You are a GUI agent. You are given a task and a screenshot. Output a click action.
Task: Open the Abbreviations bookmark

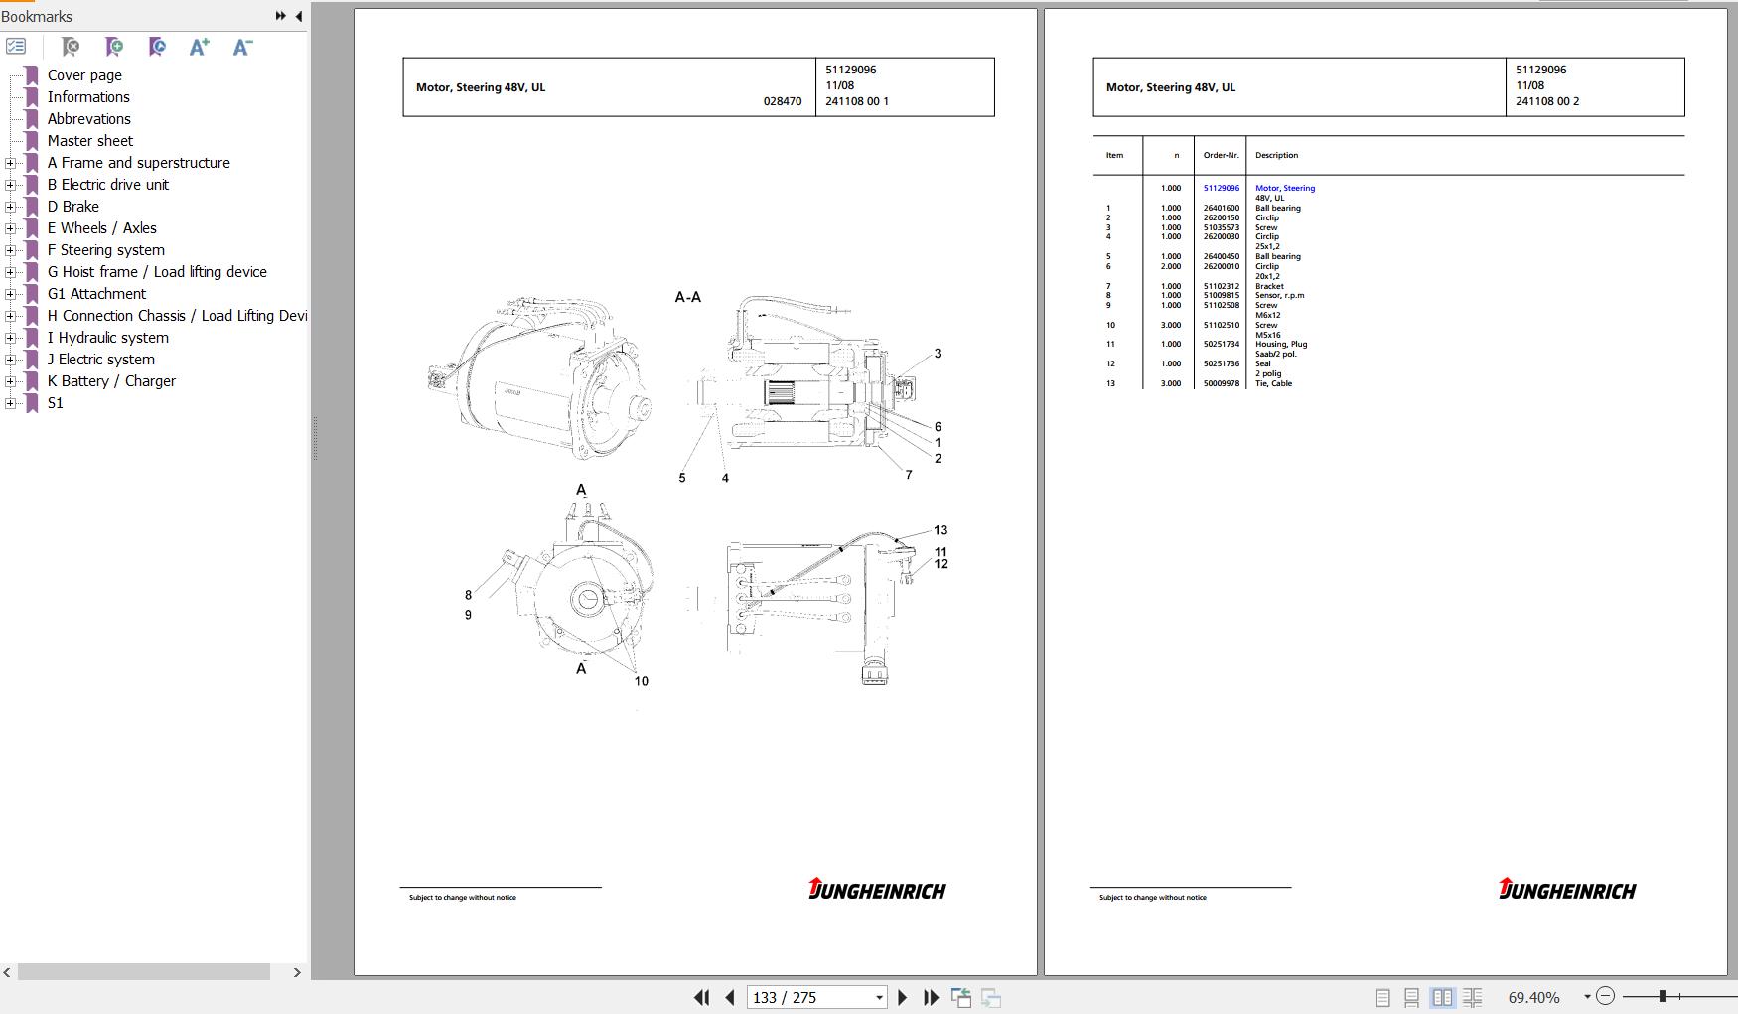88,119
